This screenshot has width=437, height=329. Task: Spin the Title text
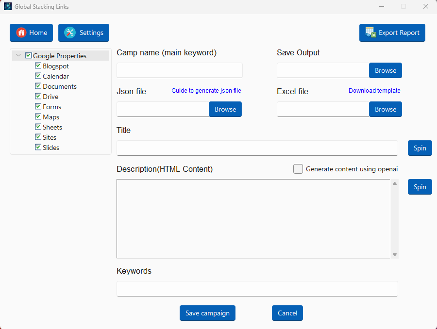pyautogui.click(x=420, y=148)
